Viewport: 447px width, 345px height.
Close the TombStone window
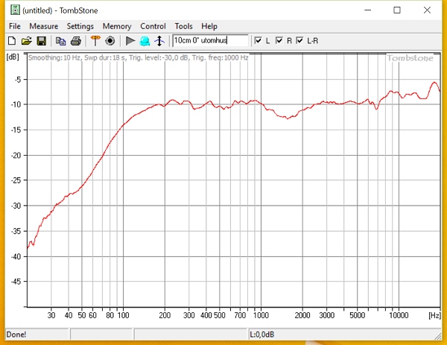click(427, 10)
